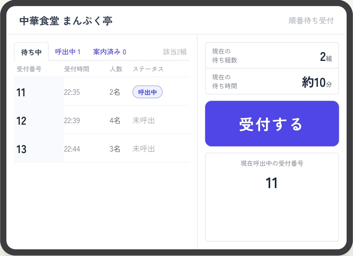Screen dimensions: 353x256
Task: Click the 現在の待ち時間 label
Action: (x=225, y=81)
